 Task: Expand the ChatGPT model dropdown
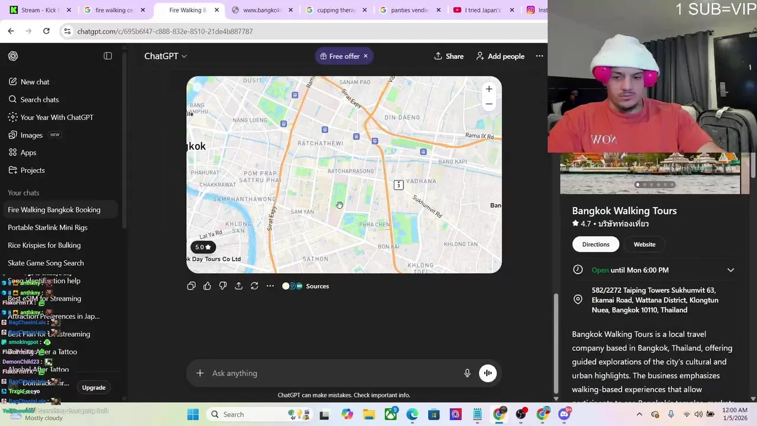(166, 56)
